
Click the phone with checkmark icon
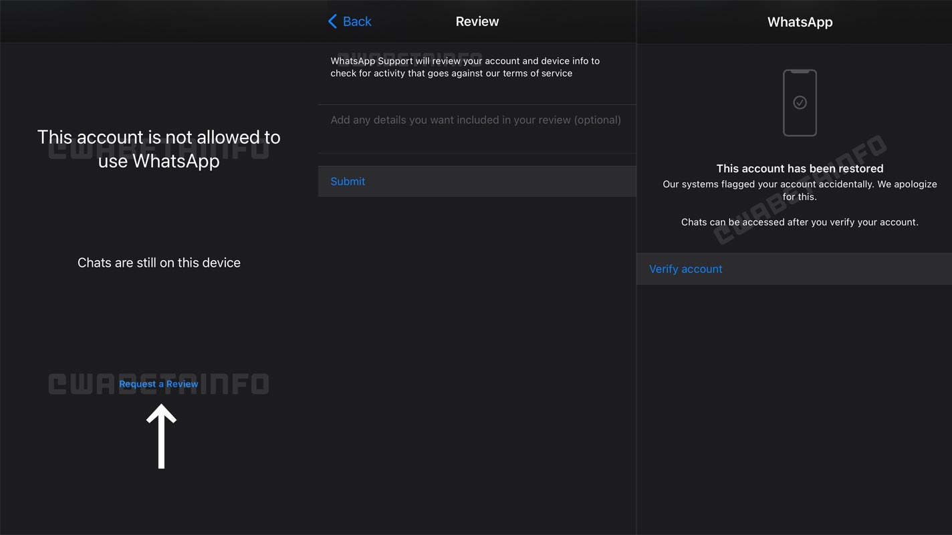pos(800,103)
